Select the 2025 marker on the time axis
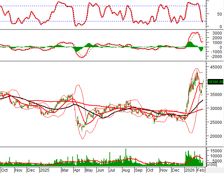This screenshot has width=224, height=173. [x=45, y=170]
